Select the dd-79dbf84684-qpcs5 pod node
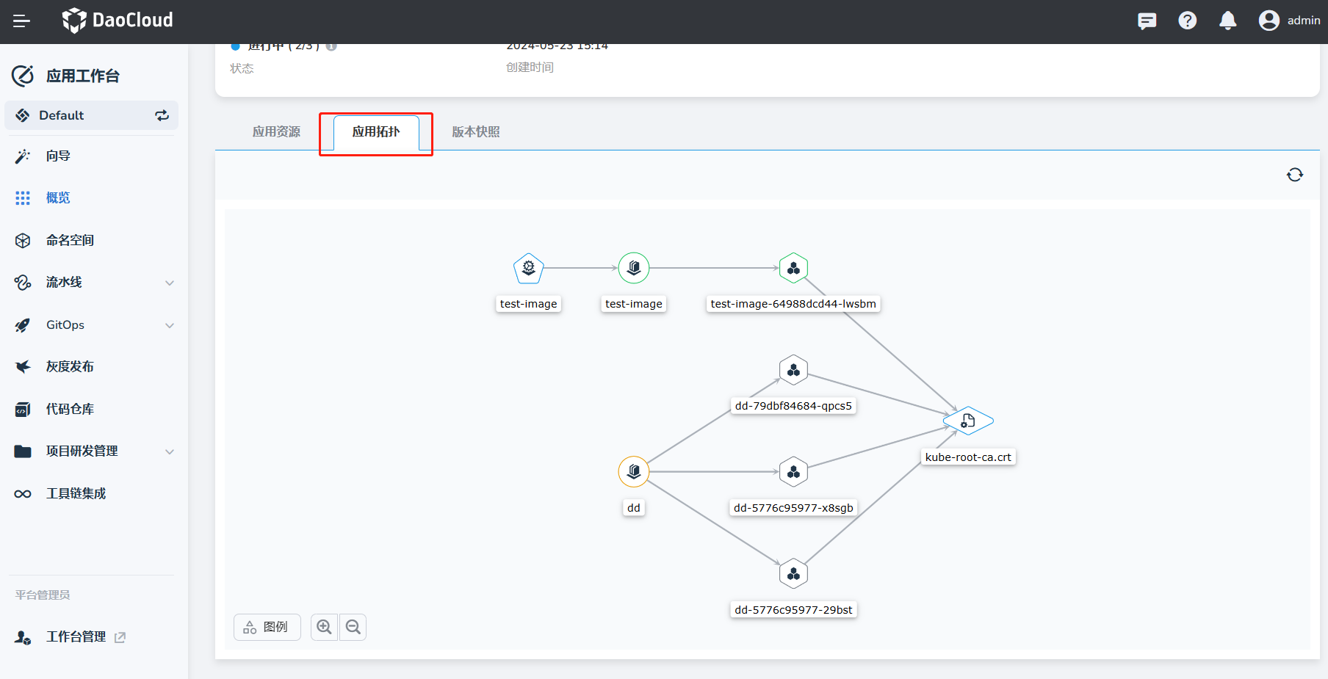The height and width of the screenshot is (679, 1328). click(x=793, y=371)
